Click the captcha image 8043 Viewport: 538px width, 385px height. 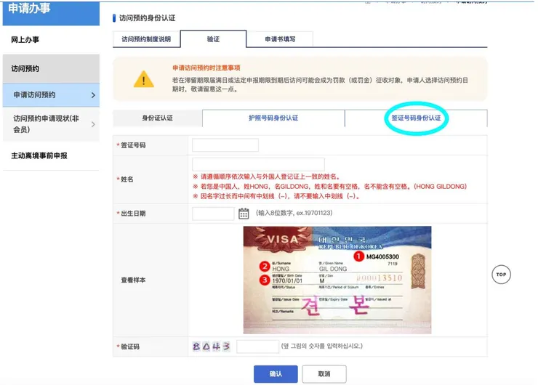pyautogui.click(x=211, y=346)
